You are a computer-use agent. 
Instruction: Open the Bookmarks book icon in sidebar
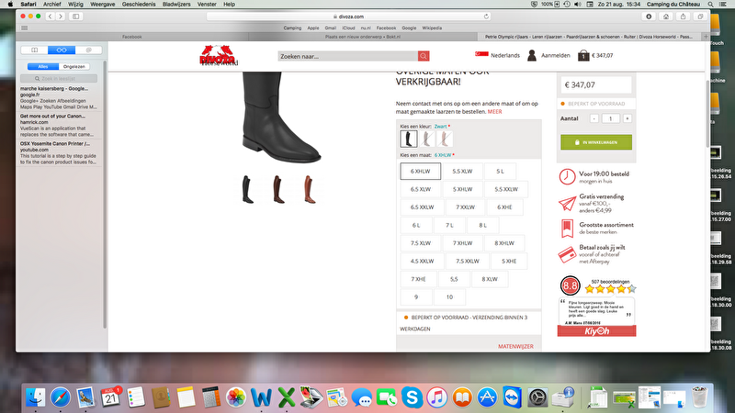point(35,50)
